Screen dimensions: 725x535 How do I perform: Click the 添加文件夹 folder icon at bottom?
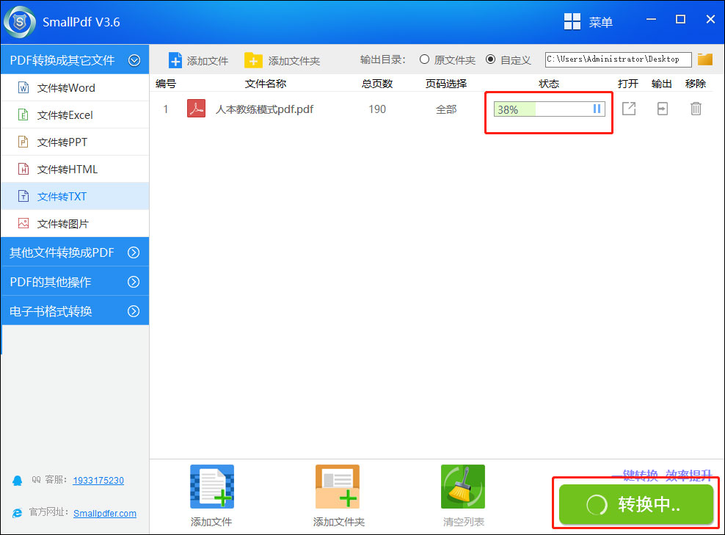337,486
